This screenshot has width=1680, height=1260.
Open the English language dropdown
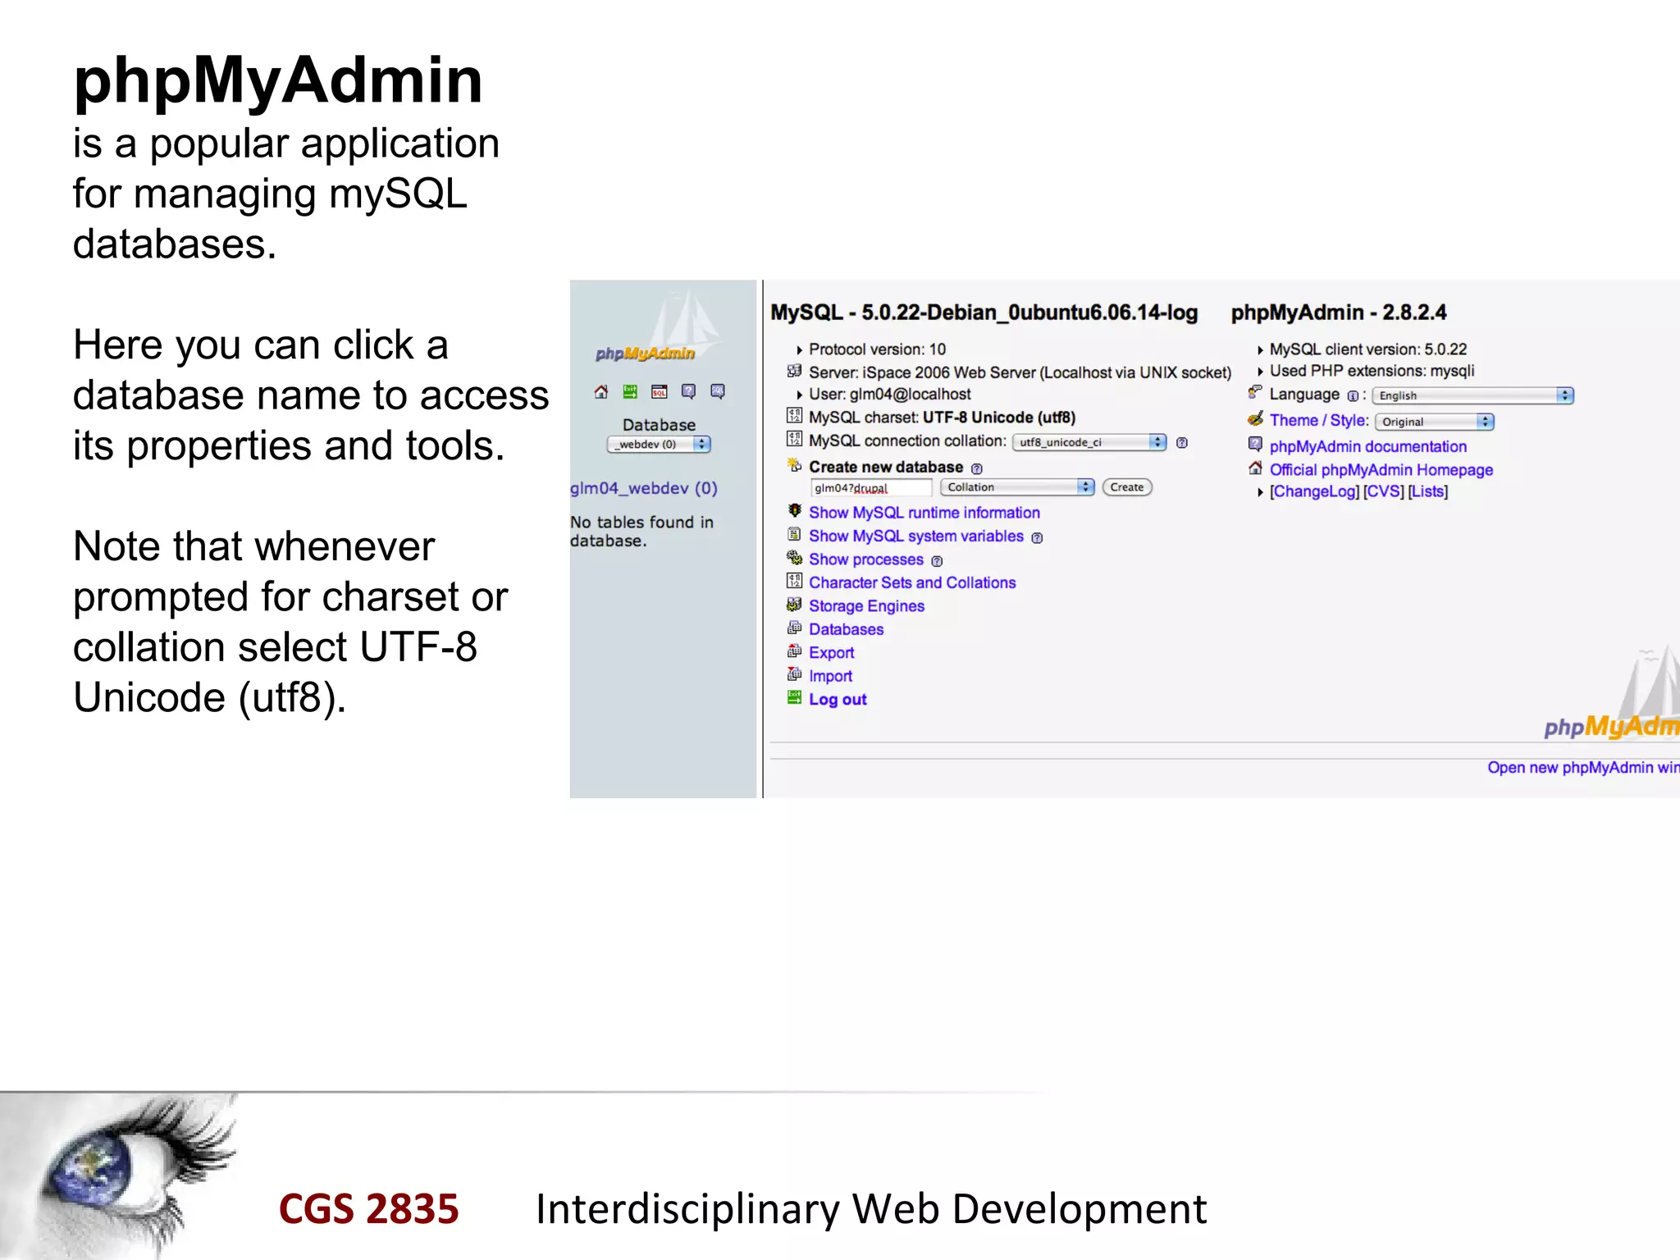(1473, 395)
